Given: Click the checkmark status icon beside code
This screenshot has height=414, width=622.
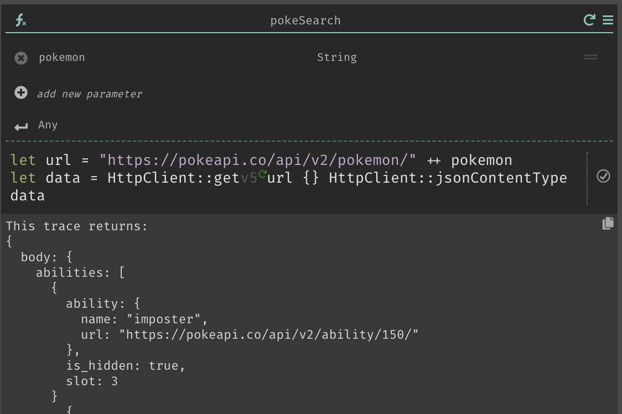Looking at the screenshot, I should coord(603,176).
